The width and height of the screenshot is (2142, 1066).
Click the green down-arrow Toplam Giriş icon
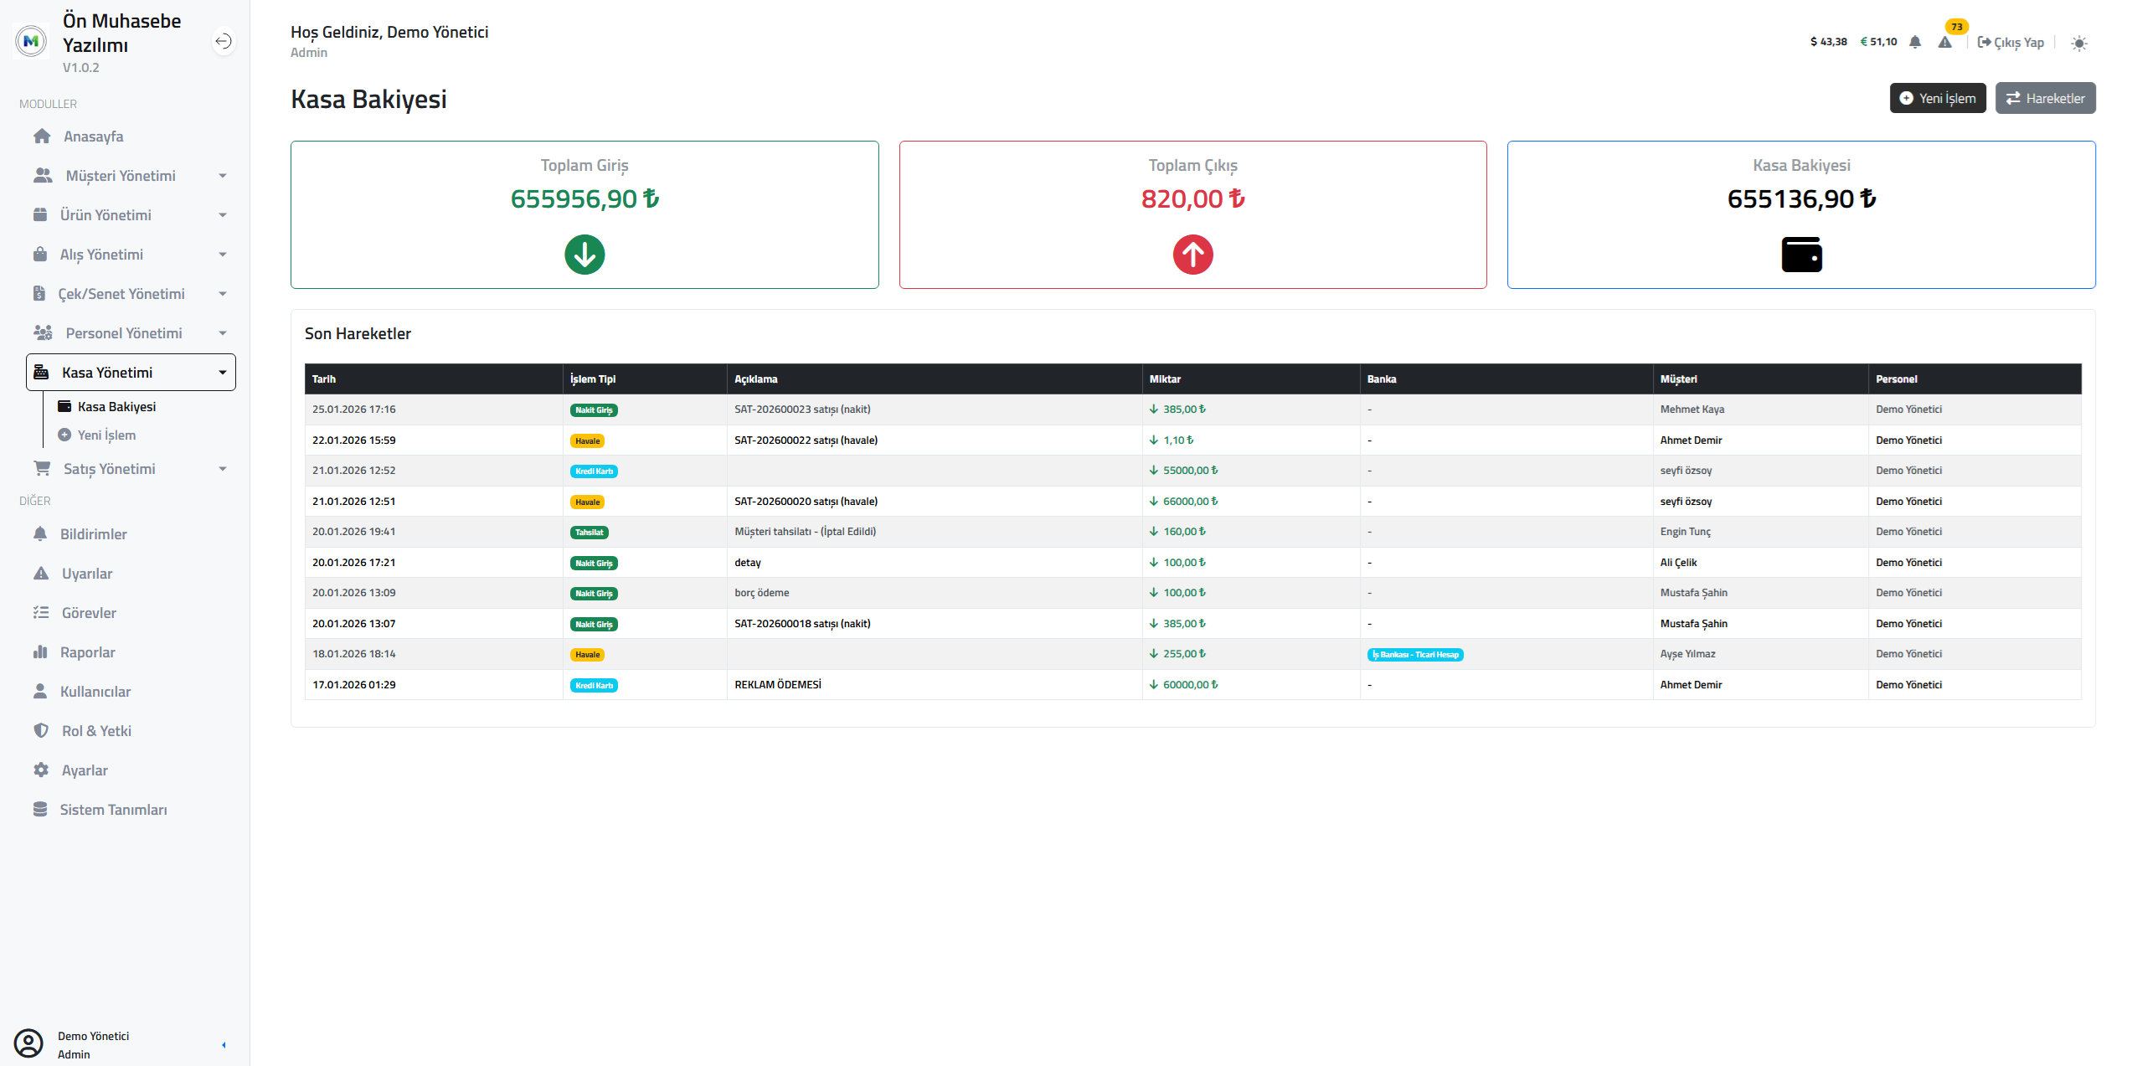click(x=584, y=255)
